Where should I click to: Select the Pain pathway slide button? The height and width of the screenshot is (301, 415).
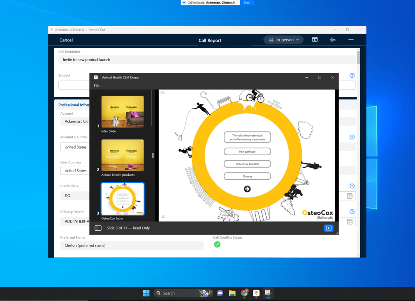(x=247, y=152)
